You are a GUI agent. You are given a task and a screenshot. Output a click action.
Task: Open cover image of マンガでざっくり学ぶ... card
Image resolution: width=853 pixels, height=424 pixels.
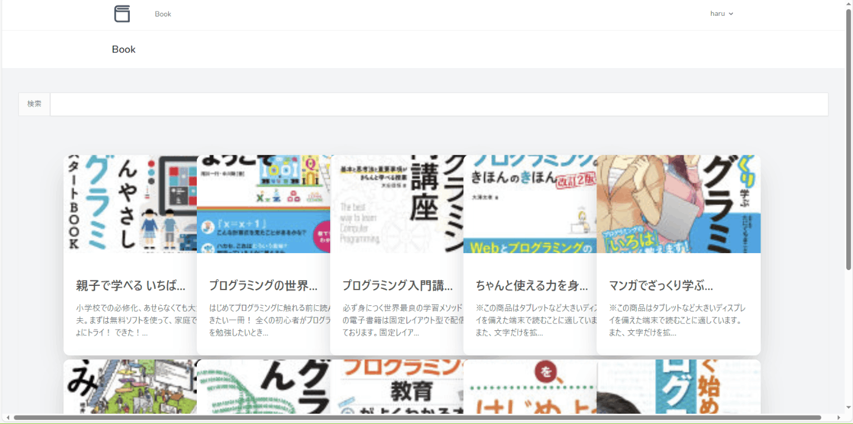tap(679, 204)
